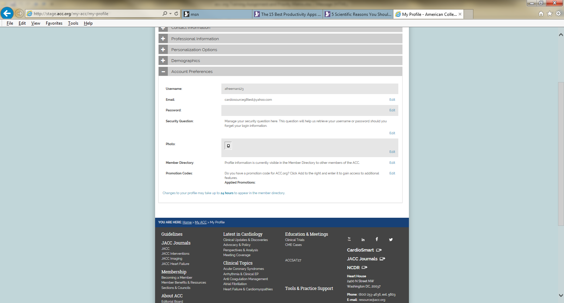
Task: Collapse the Account Preferences section
Action: [x=163, y=72]
